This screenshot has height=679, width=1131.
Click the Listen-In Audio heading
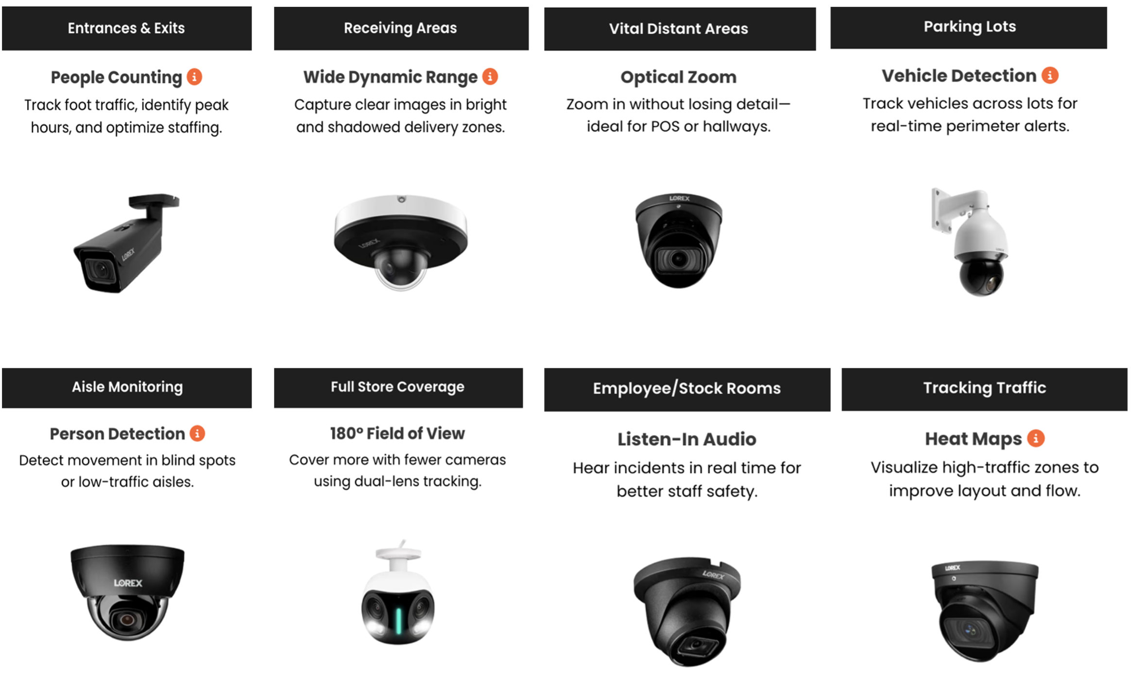coord(687,439)
